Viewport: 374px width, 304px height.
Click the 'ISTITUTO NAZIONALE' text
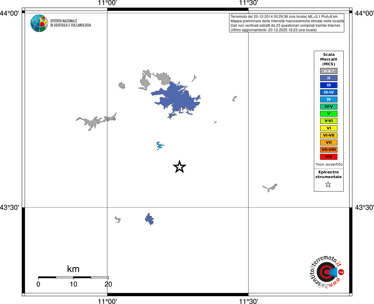(x=64, y=21)
